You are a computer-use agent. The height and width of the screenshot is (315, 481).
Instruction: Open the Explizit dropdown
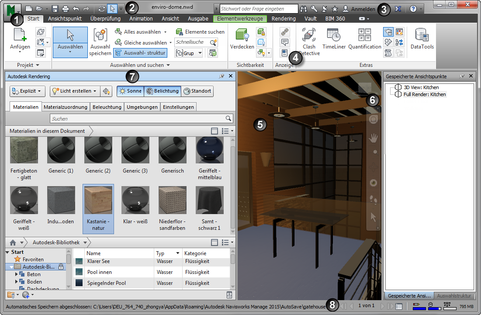[x=28, y=91]
